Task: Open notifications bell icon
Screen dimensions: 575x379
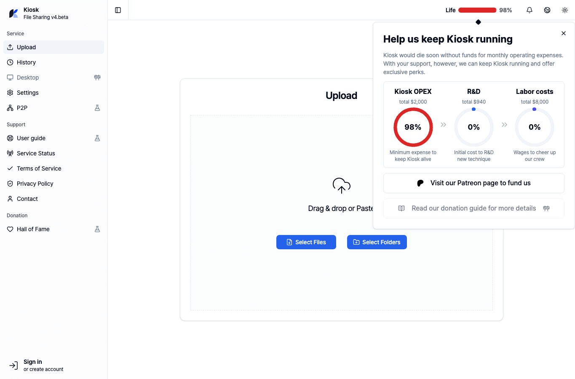Action: coord(530,10)
